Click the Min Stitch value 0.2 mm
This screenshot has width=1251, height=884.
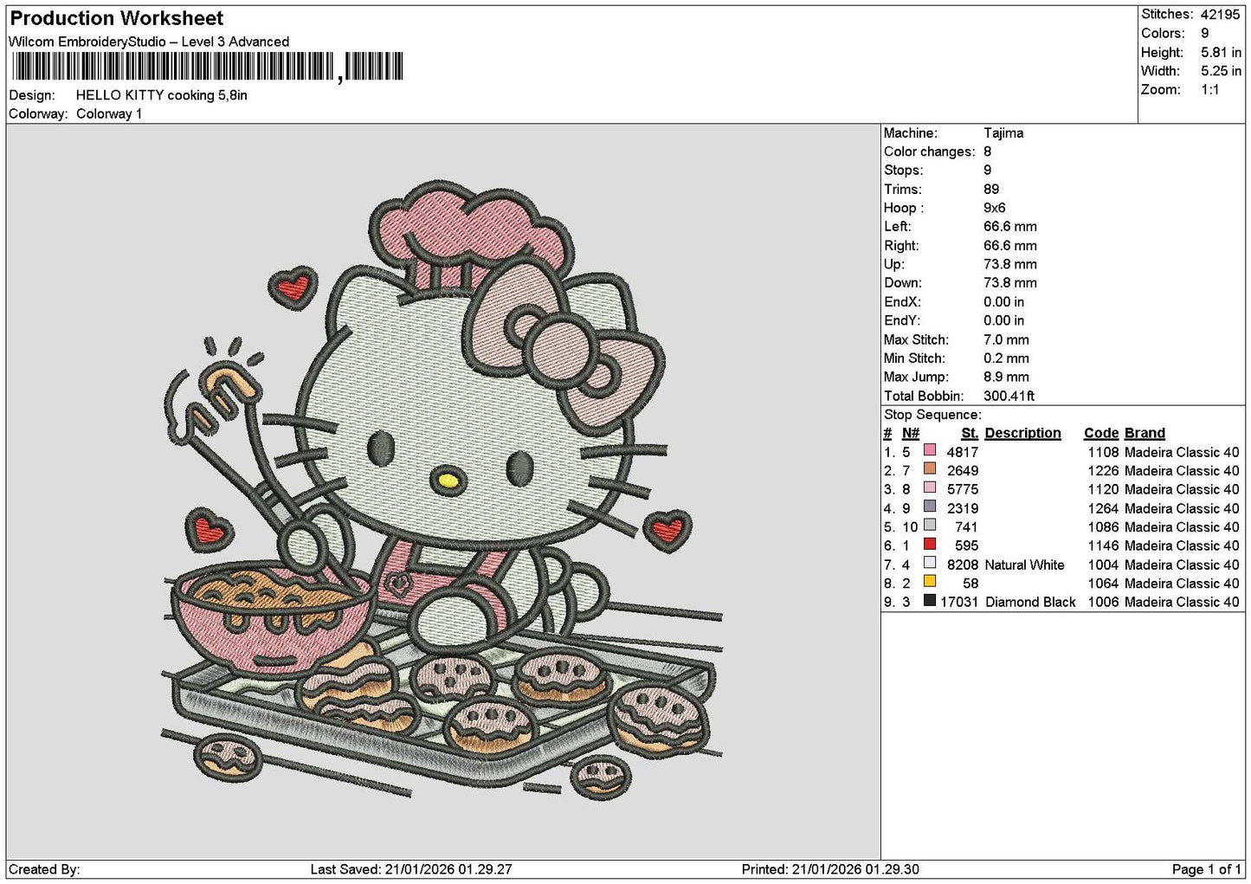pos(1006,358)
